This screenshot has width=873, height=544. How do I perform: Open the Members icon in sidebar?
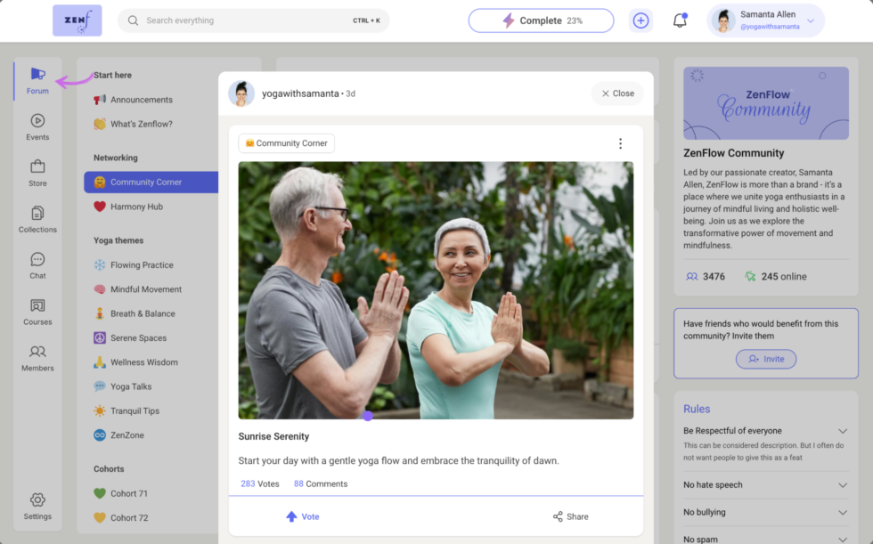[x=37, y=353]
